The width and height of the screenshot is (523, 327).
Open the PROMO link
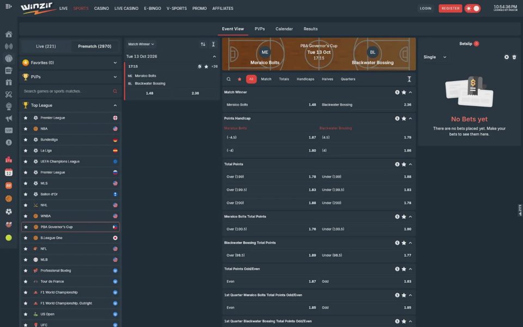pyautogui.click(x=199, y=8)
